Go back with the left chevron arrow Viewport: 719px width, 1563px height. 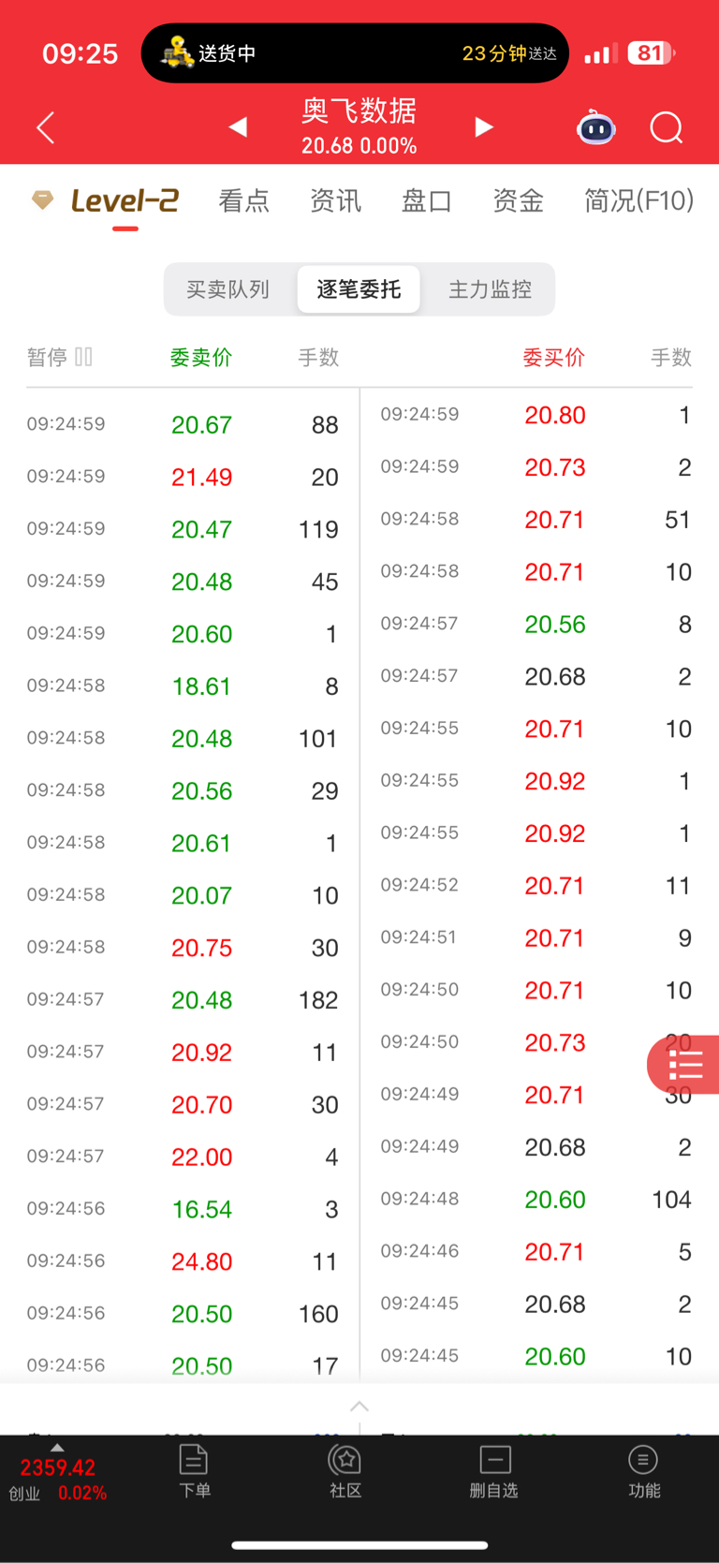tap(46, 127)
